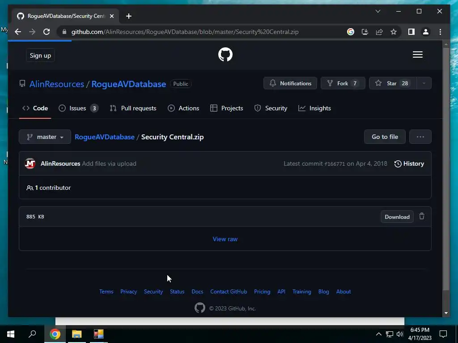
Task: Close the RogueAVDatabase tab
Action: (x=111, y=16)
